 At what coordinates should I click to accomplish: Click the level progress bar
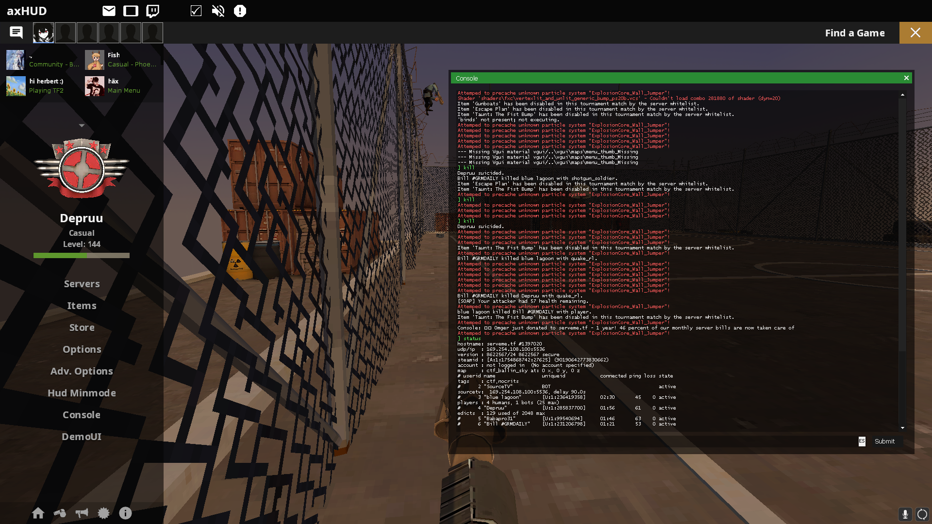pos(82,255)
